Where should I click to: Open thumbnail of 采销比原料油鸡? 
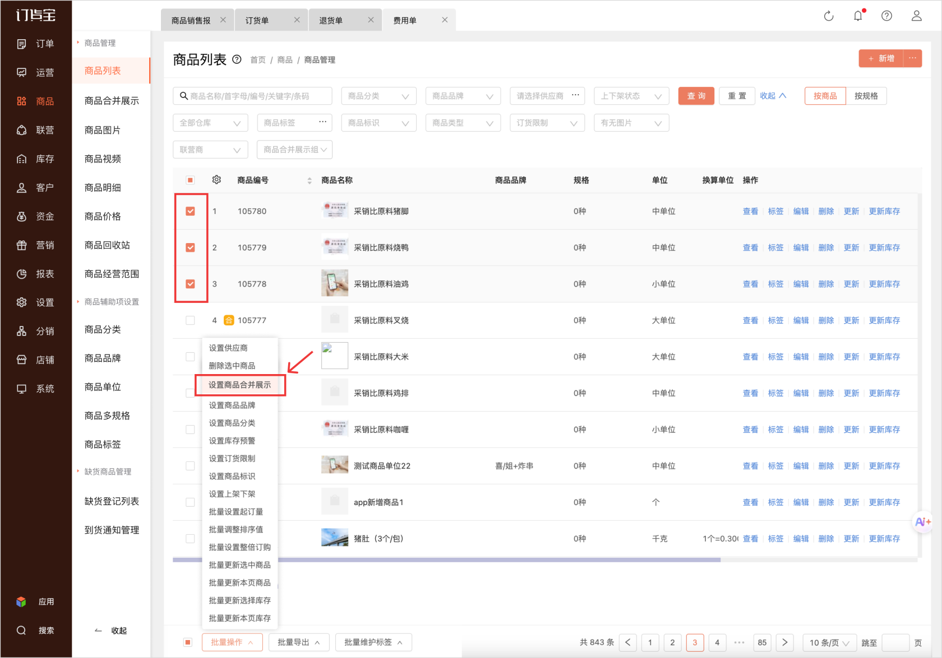click(x=335, y=283)
